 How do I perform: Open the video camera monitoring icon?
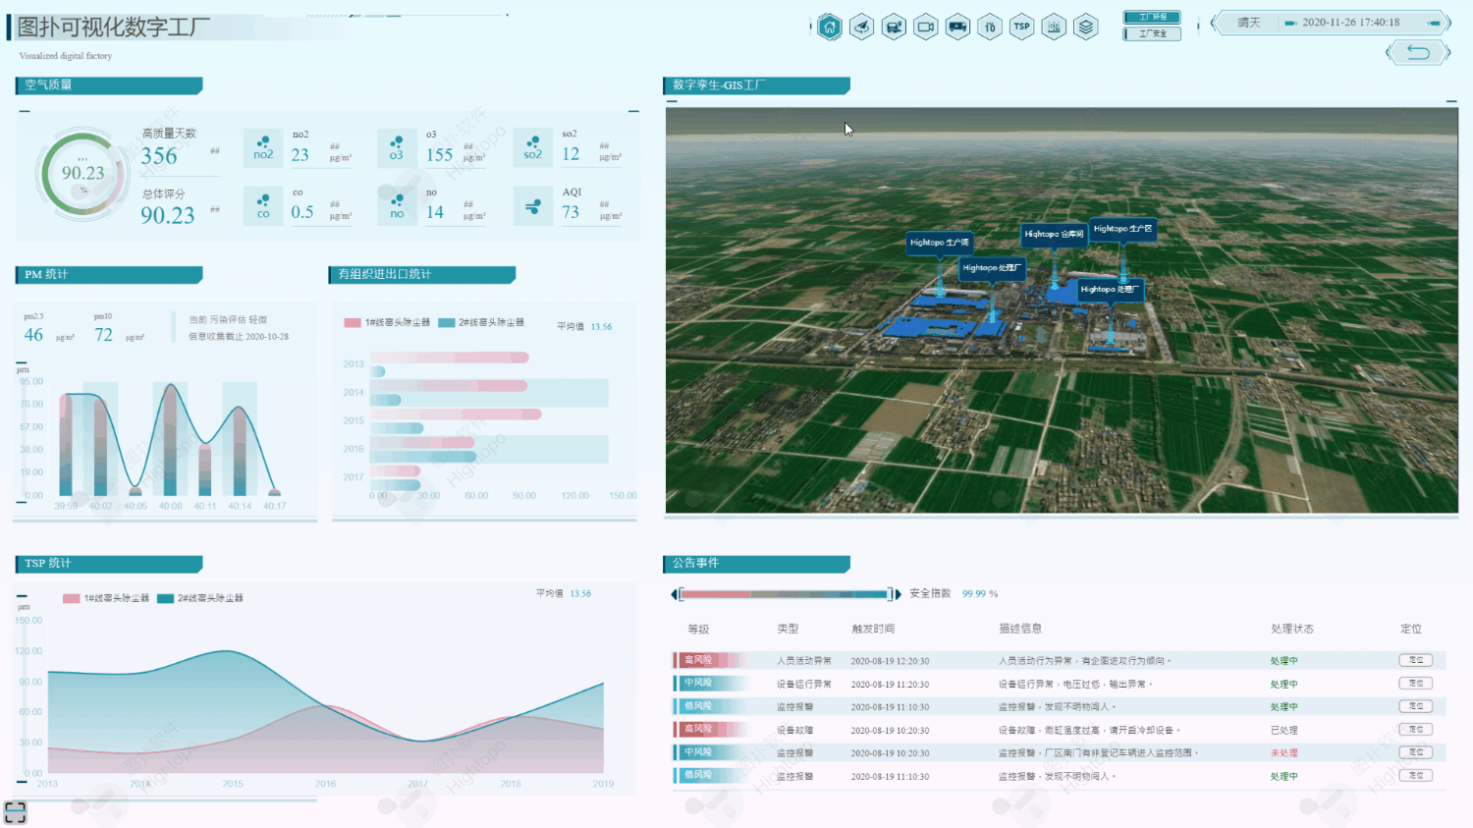pyautogui.click(x=925, y=28)
